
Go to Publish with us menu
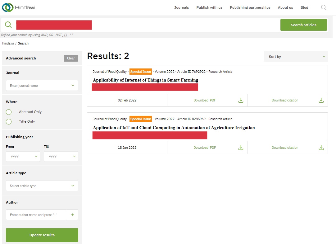[x=209, y=7]
